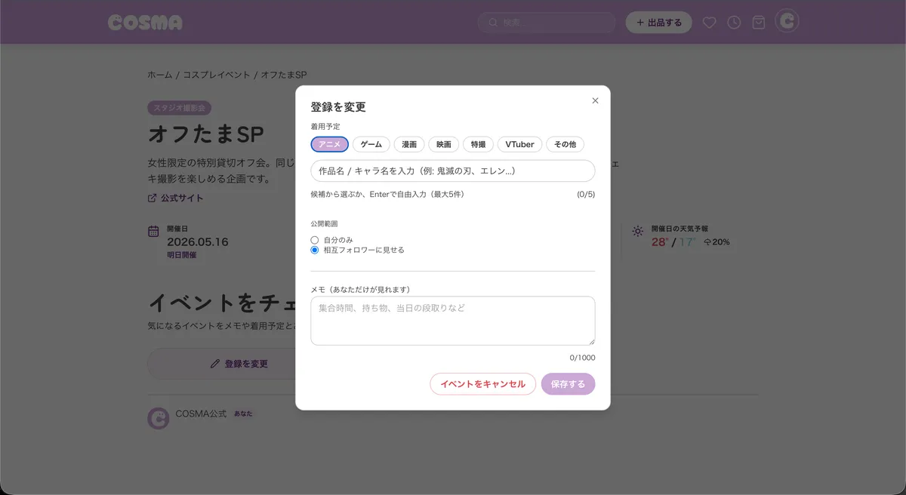The image size is (906, 495).
Task: Focus the header search box
Action: 547,23
